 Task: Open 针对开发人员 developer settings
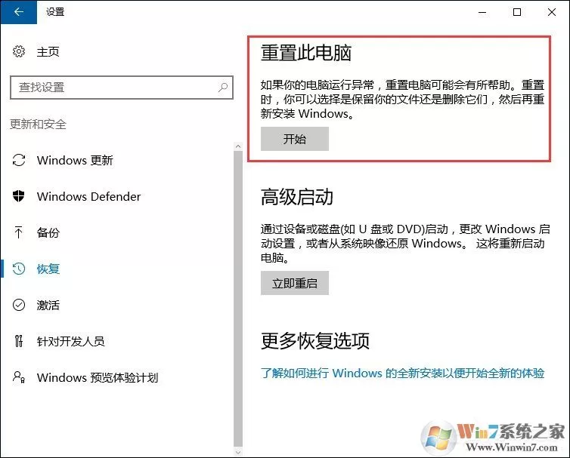[70, 341]
